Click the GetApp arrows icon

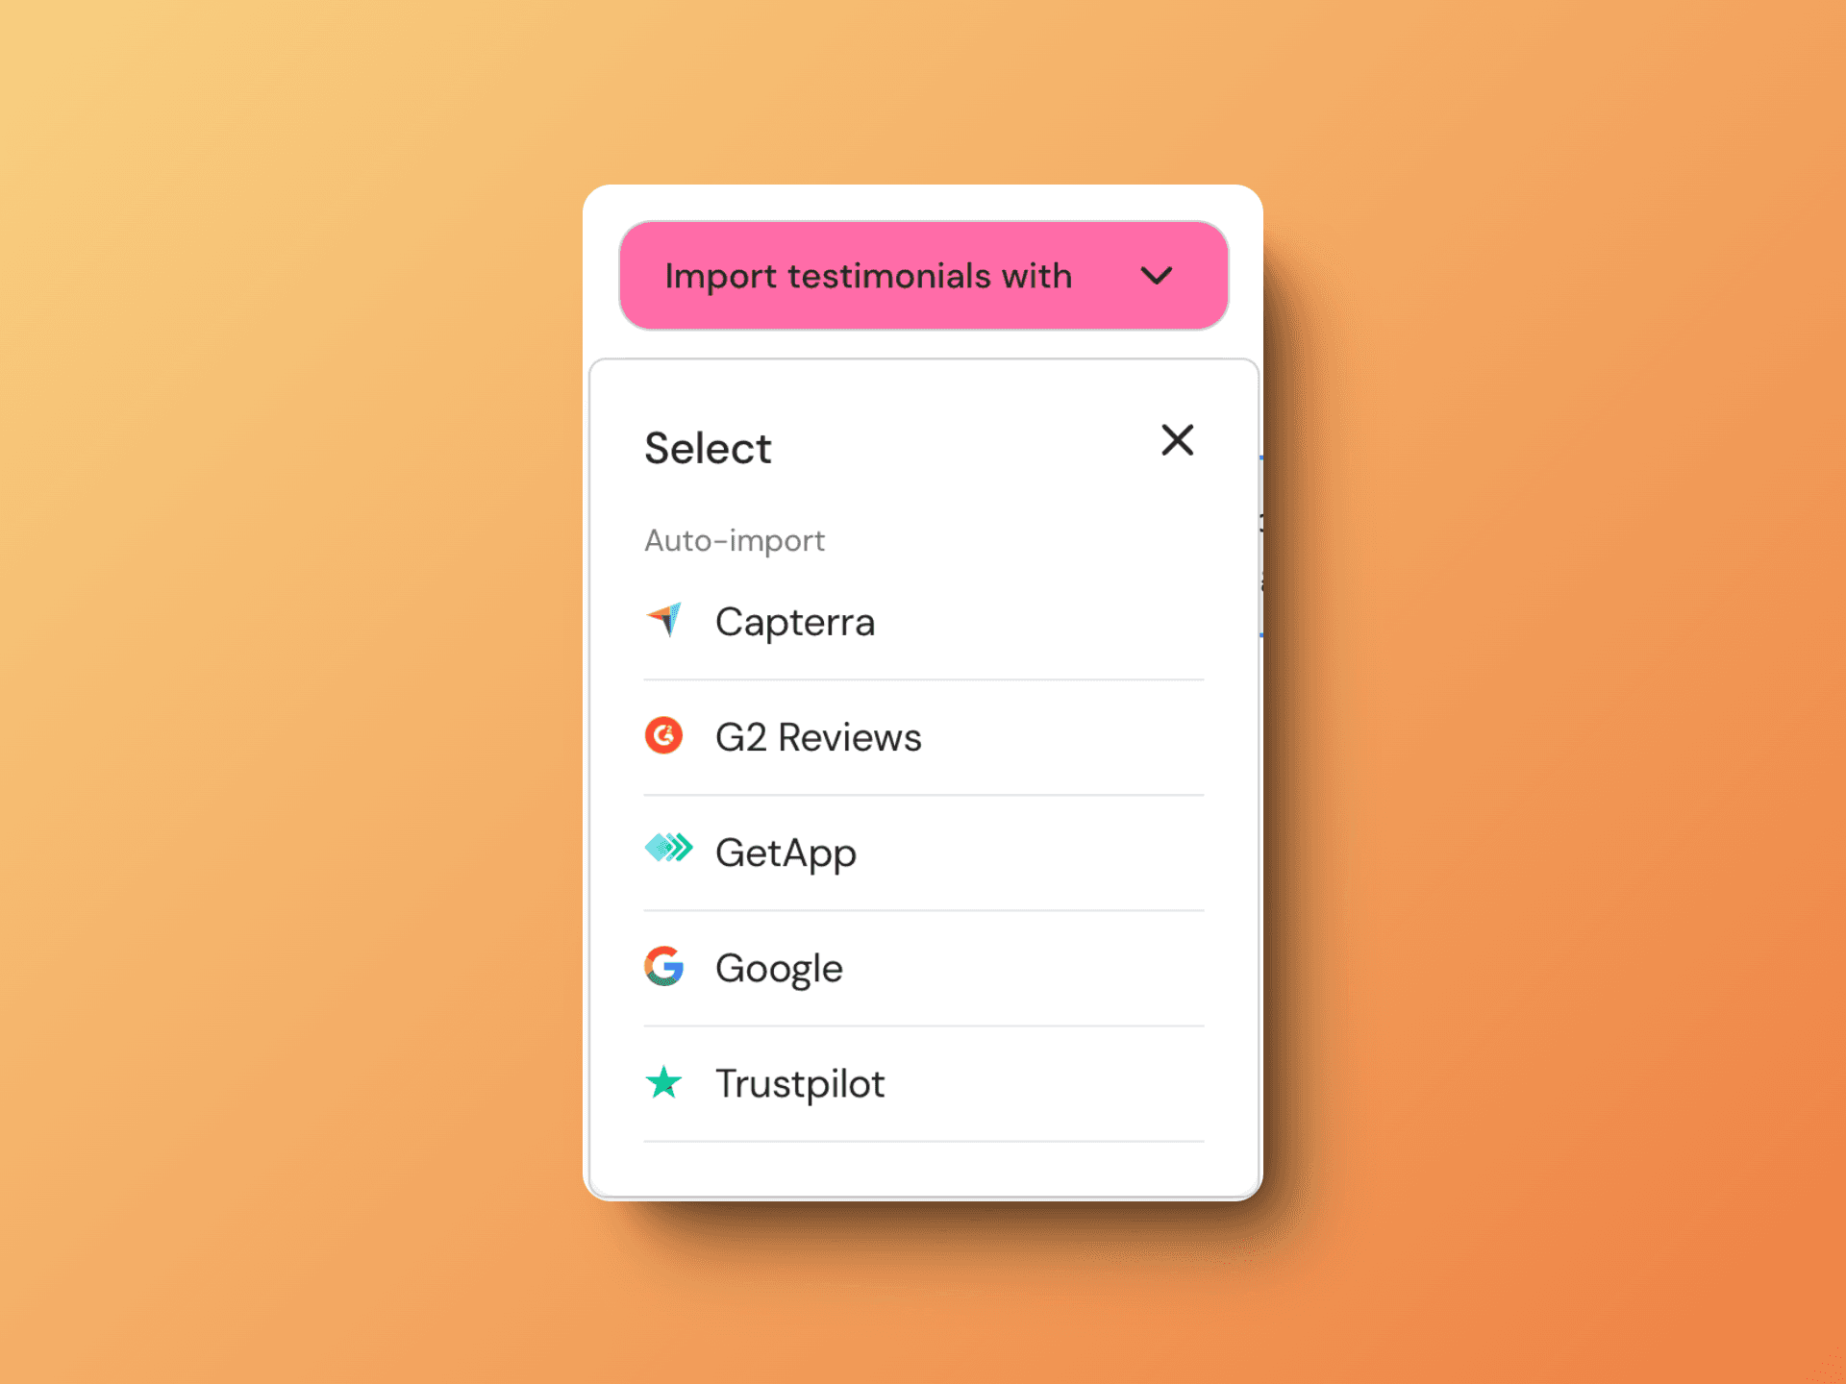click(668, 850)
